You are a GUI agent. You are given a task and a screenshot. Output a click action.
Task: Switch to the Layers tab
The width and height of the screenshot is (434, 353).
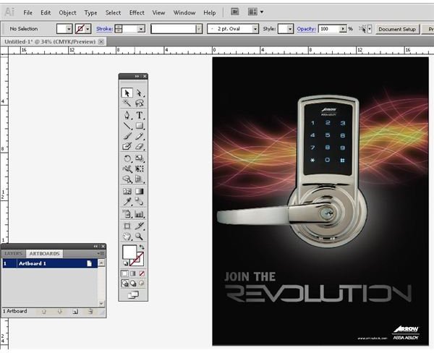tap(14, 253)
